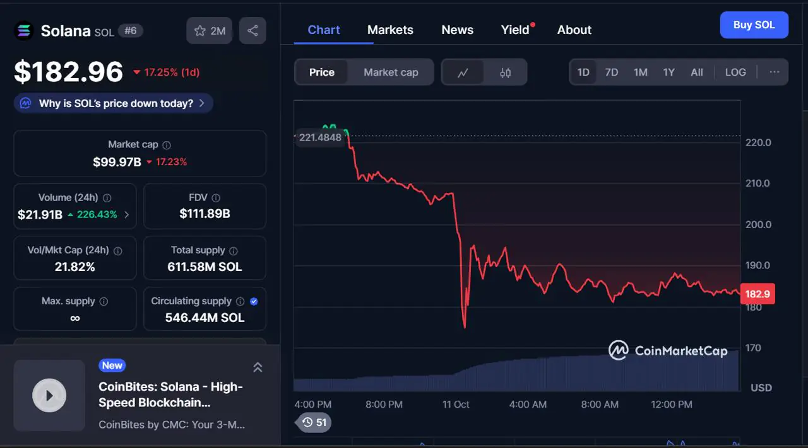The image size is (808, 448).
Task: Click the FDV info icon
Action: point(216,198)
